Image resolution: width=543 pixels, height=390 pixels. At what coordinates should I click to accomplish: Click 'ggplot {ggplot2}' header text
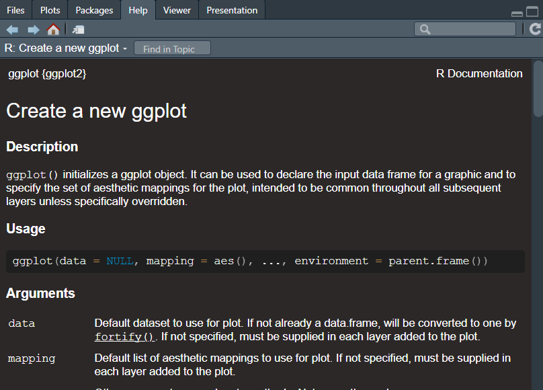tap(47, 74)
